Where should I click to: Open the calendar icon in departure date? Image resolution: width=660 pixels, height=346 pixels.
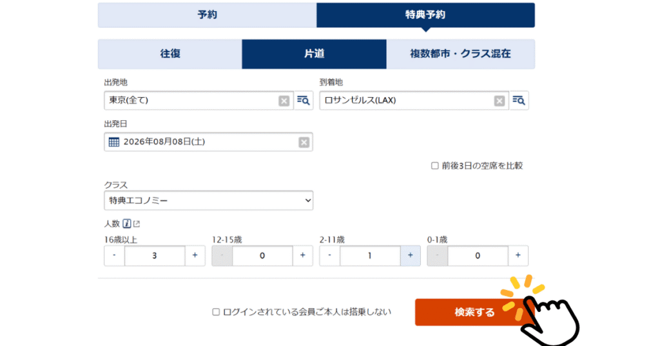click(114, 142)
